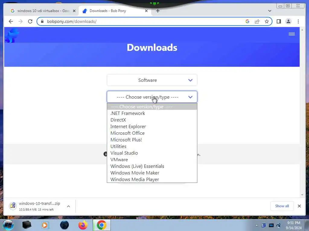Choose Windows Movie Maker option
This screenshot has height=231, width=309.
click(152, 173)
